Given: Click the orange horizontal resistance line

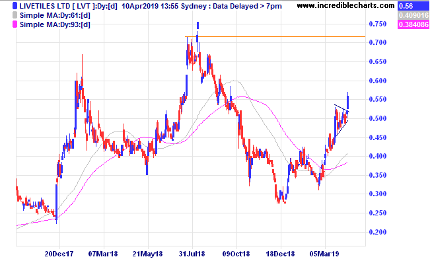Looking at the screenshot, I should (x=275, y=36).
